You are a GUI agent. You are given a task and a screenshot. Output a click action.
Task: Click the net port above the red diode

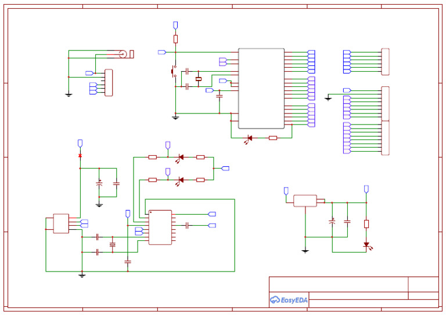tap(80, 143)
